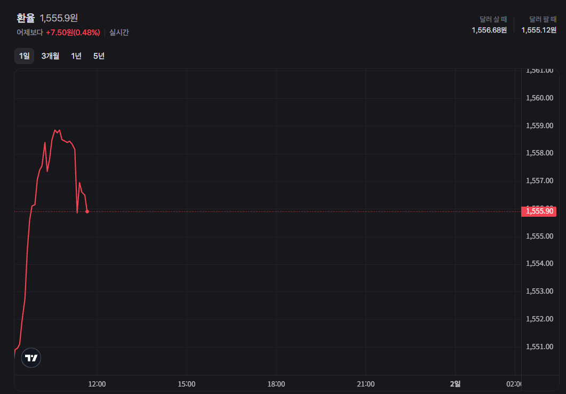The height and width of the screenshot is (394, 566).
Task: Click the 달러 살 때 rate 1,556.68원
Action: pos(489,30)
